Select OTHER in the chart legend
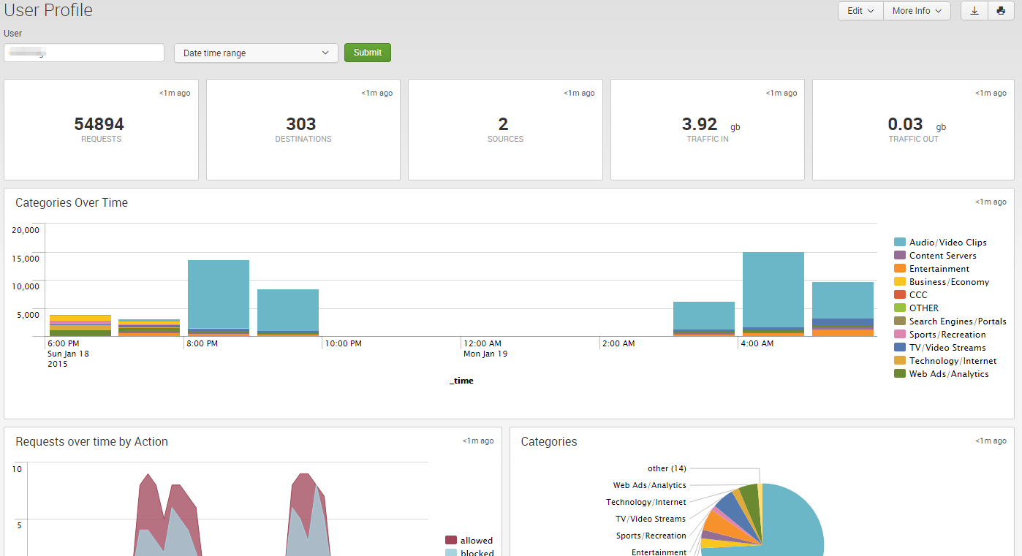The height and width of the screenshot is (556, 1022). pyautogui.click(x=917, y=308)
